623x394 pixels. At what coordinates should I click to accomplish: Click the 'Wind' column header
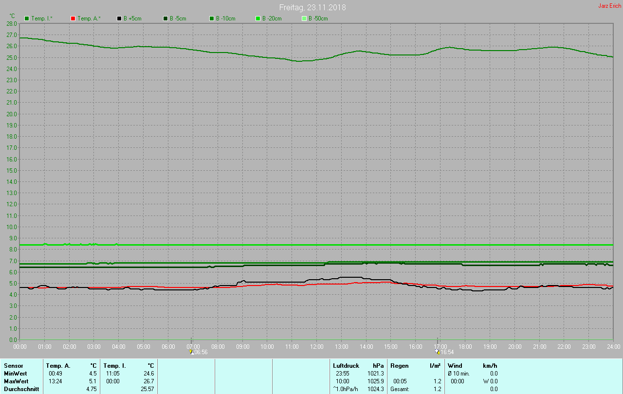pos(455,366)
